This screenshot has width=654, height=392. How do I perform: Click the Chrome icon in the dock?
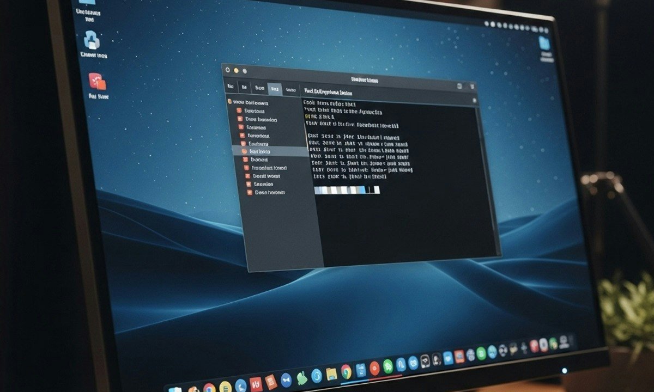[347, 372]
